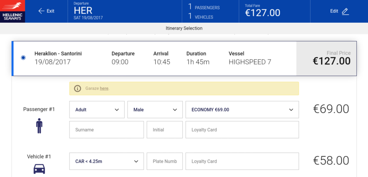Click the Initial input field

coord(165,130)
